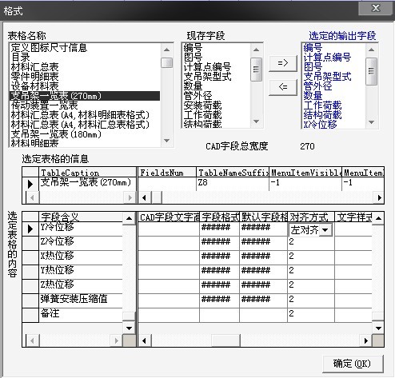The height and width of the screenshot is (378, 395).
Task: Click content grid bottom left scroll arrow
Action: tap(144, 340)
